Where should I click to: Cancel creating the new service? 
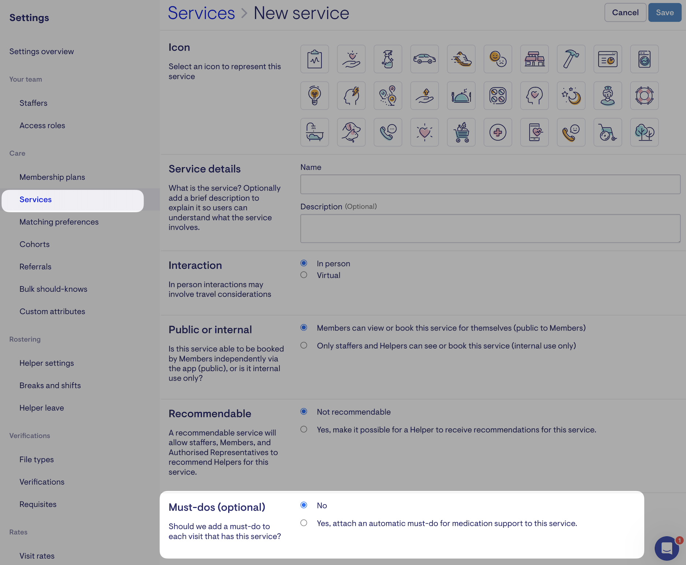point(625,12)
